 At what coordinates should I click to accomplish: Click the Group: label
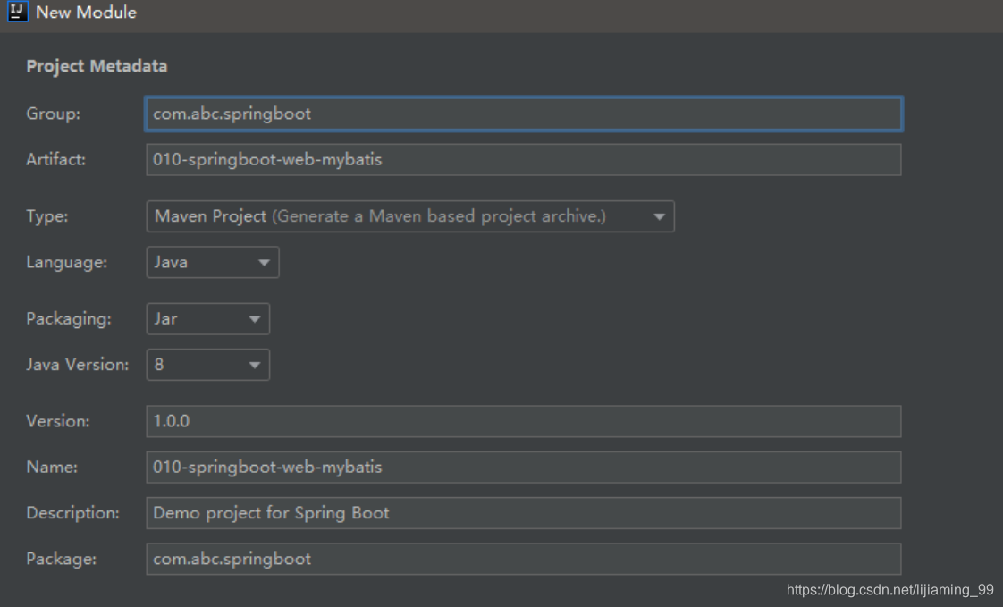click(53, 114)
